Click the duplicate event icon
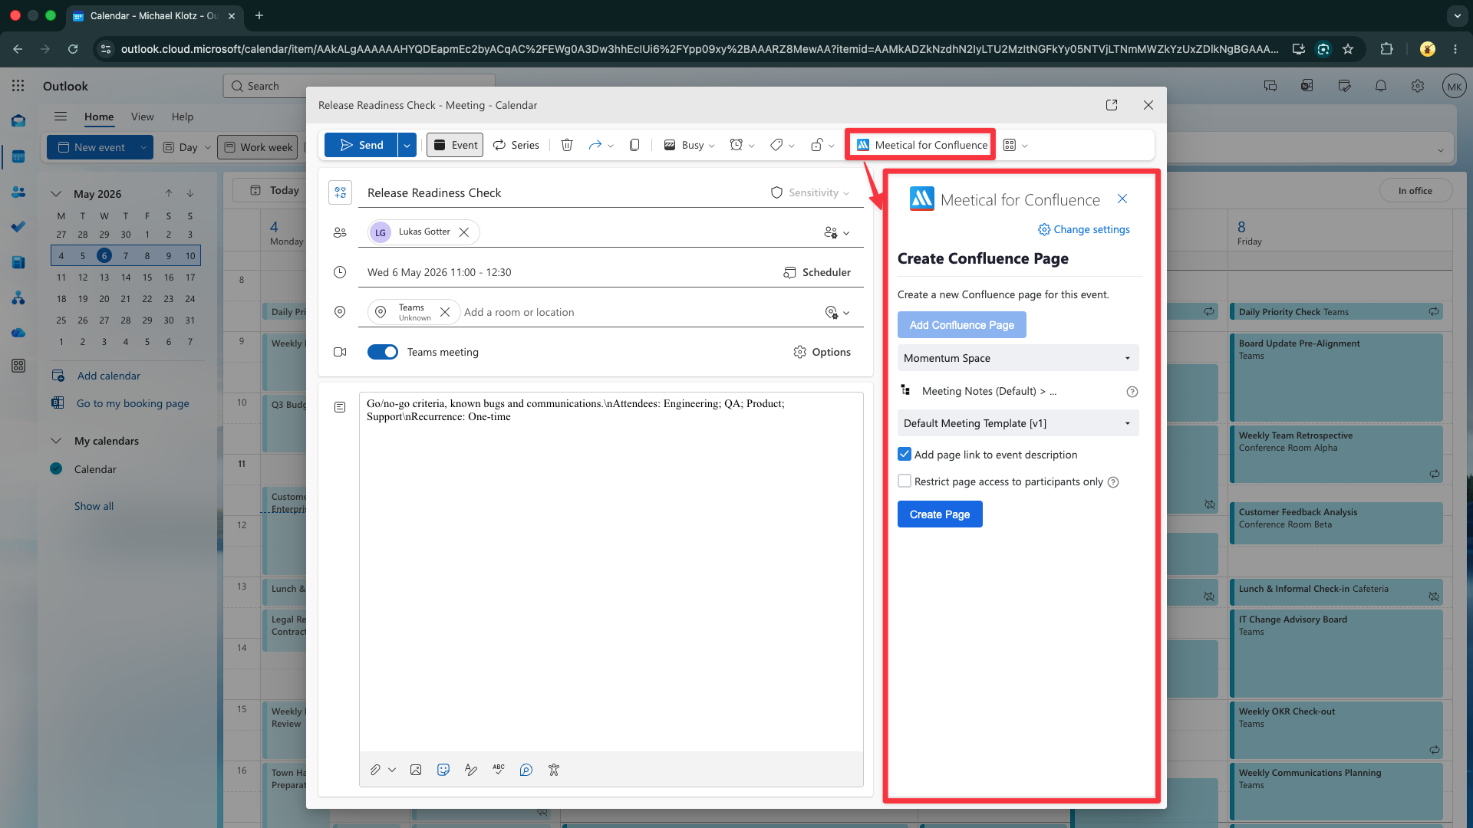 pos(634,145)
